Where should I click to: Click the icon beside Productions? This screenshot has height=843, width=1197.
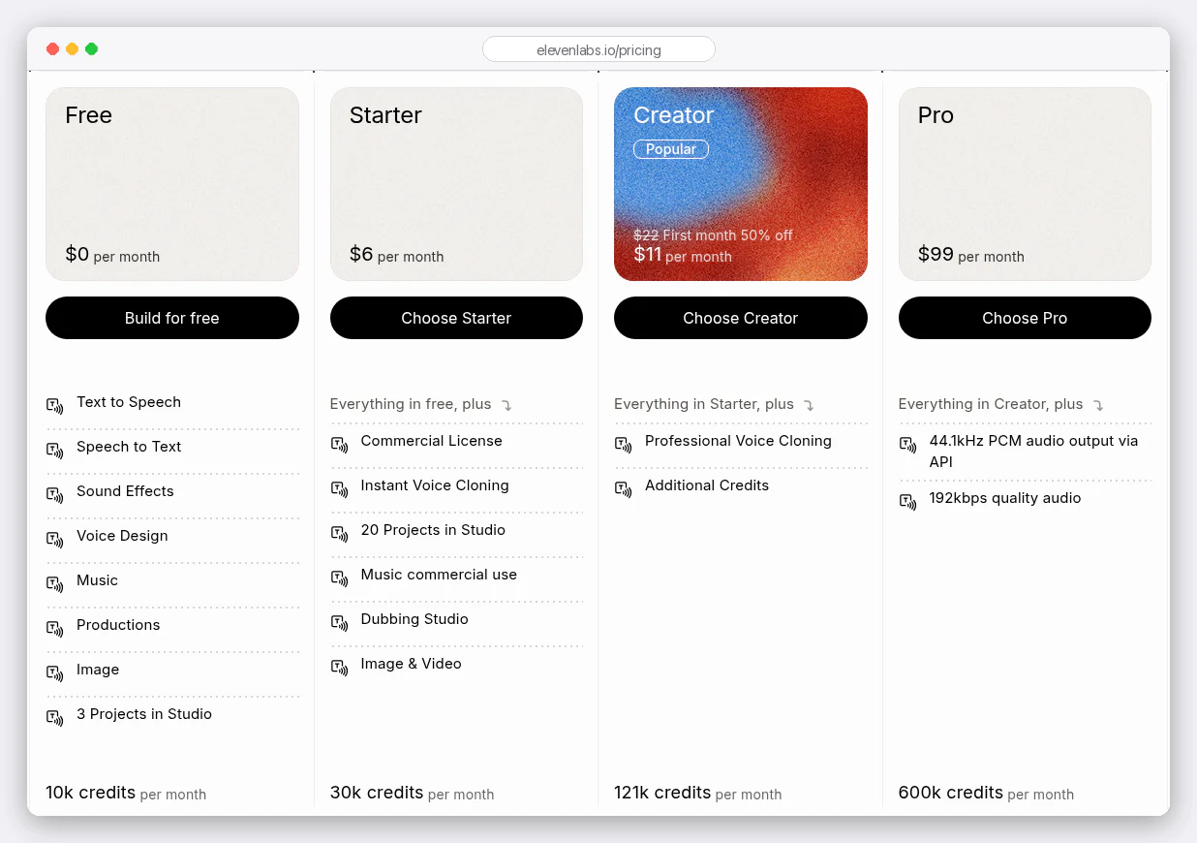point(55,629)
